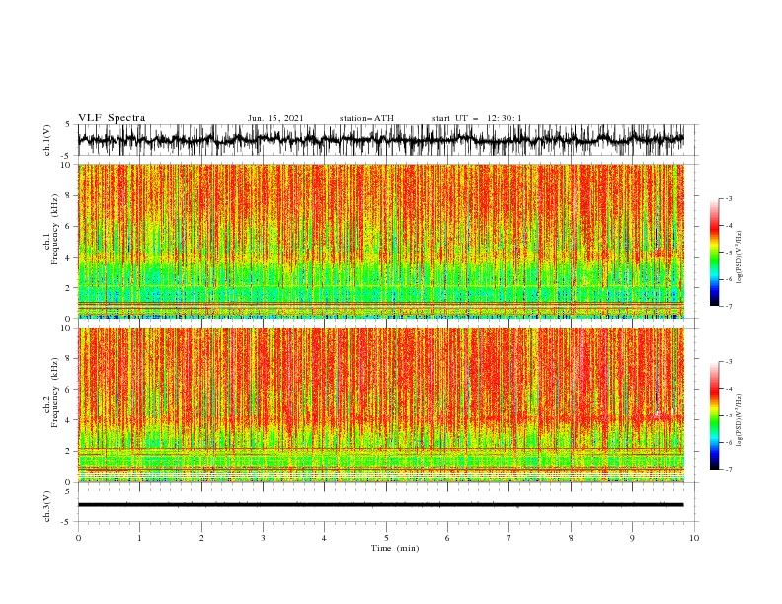Click the time axis tick label '5'
Screen dimensions: 782x604
click(x=386, y=538)
